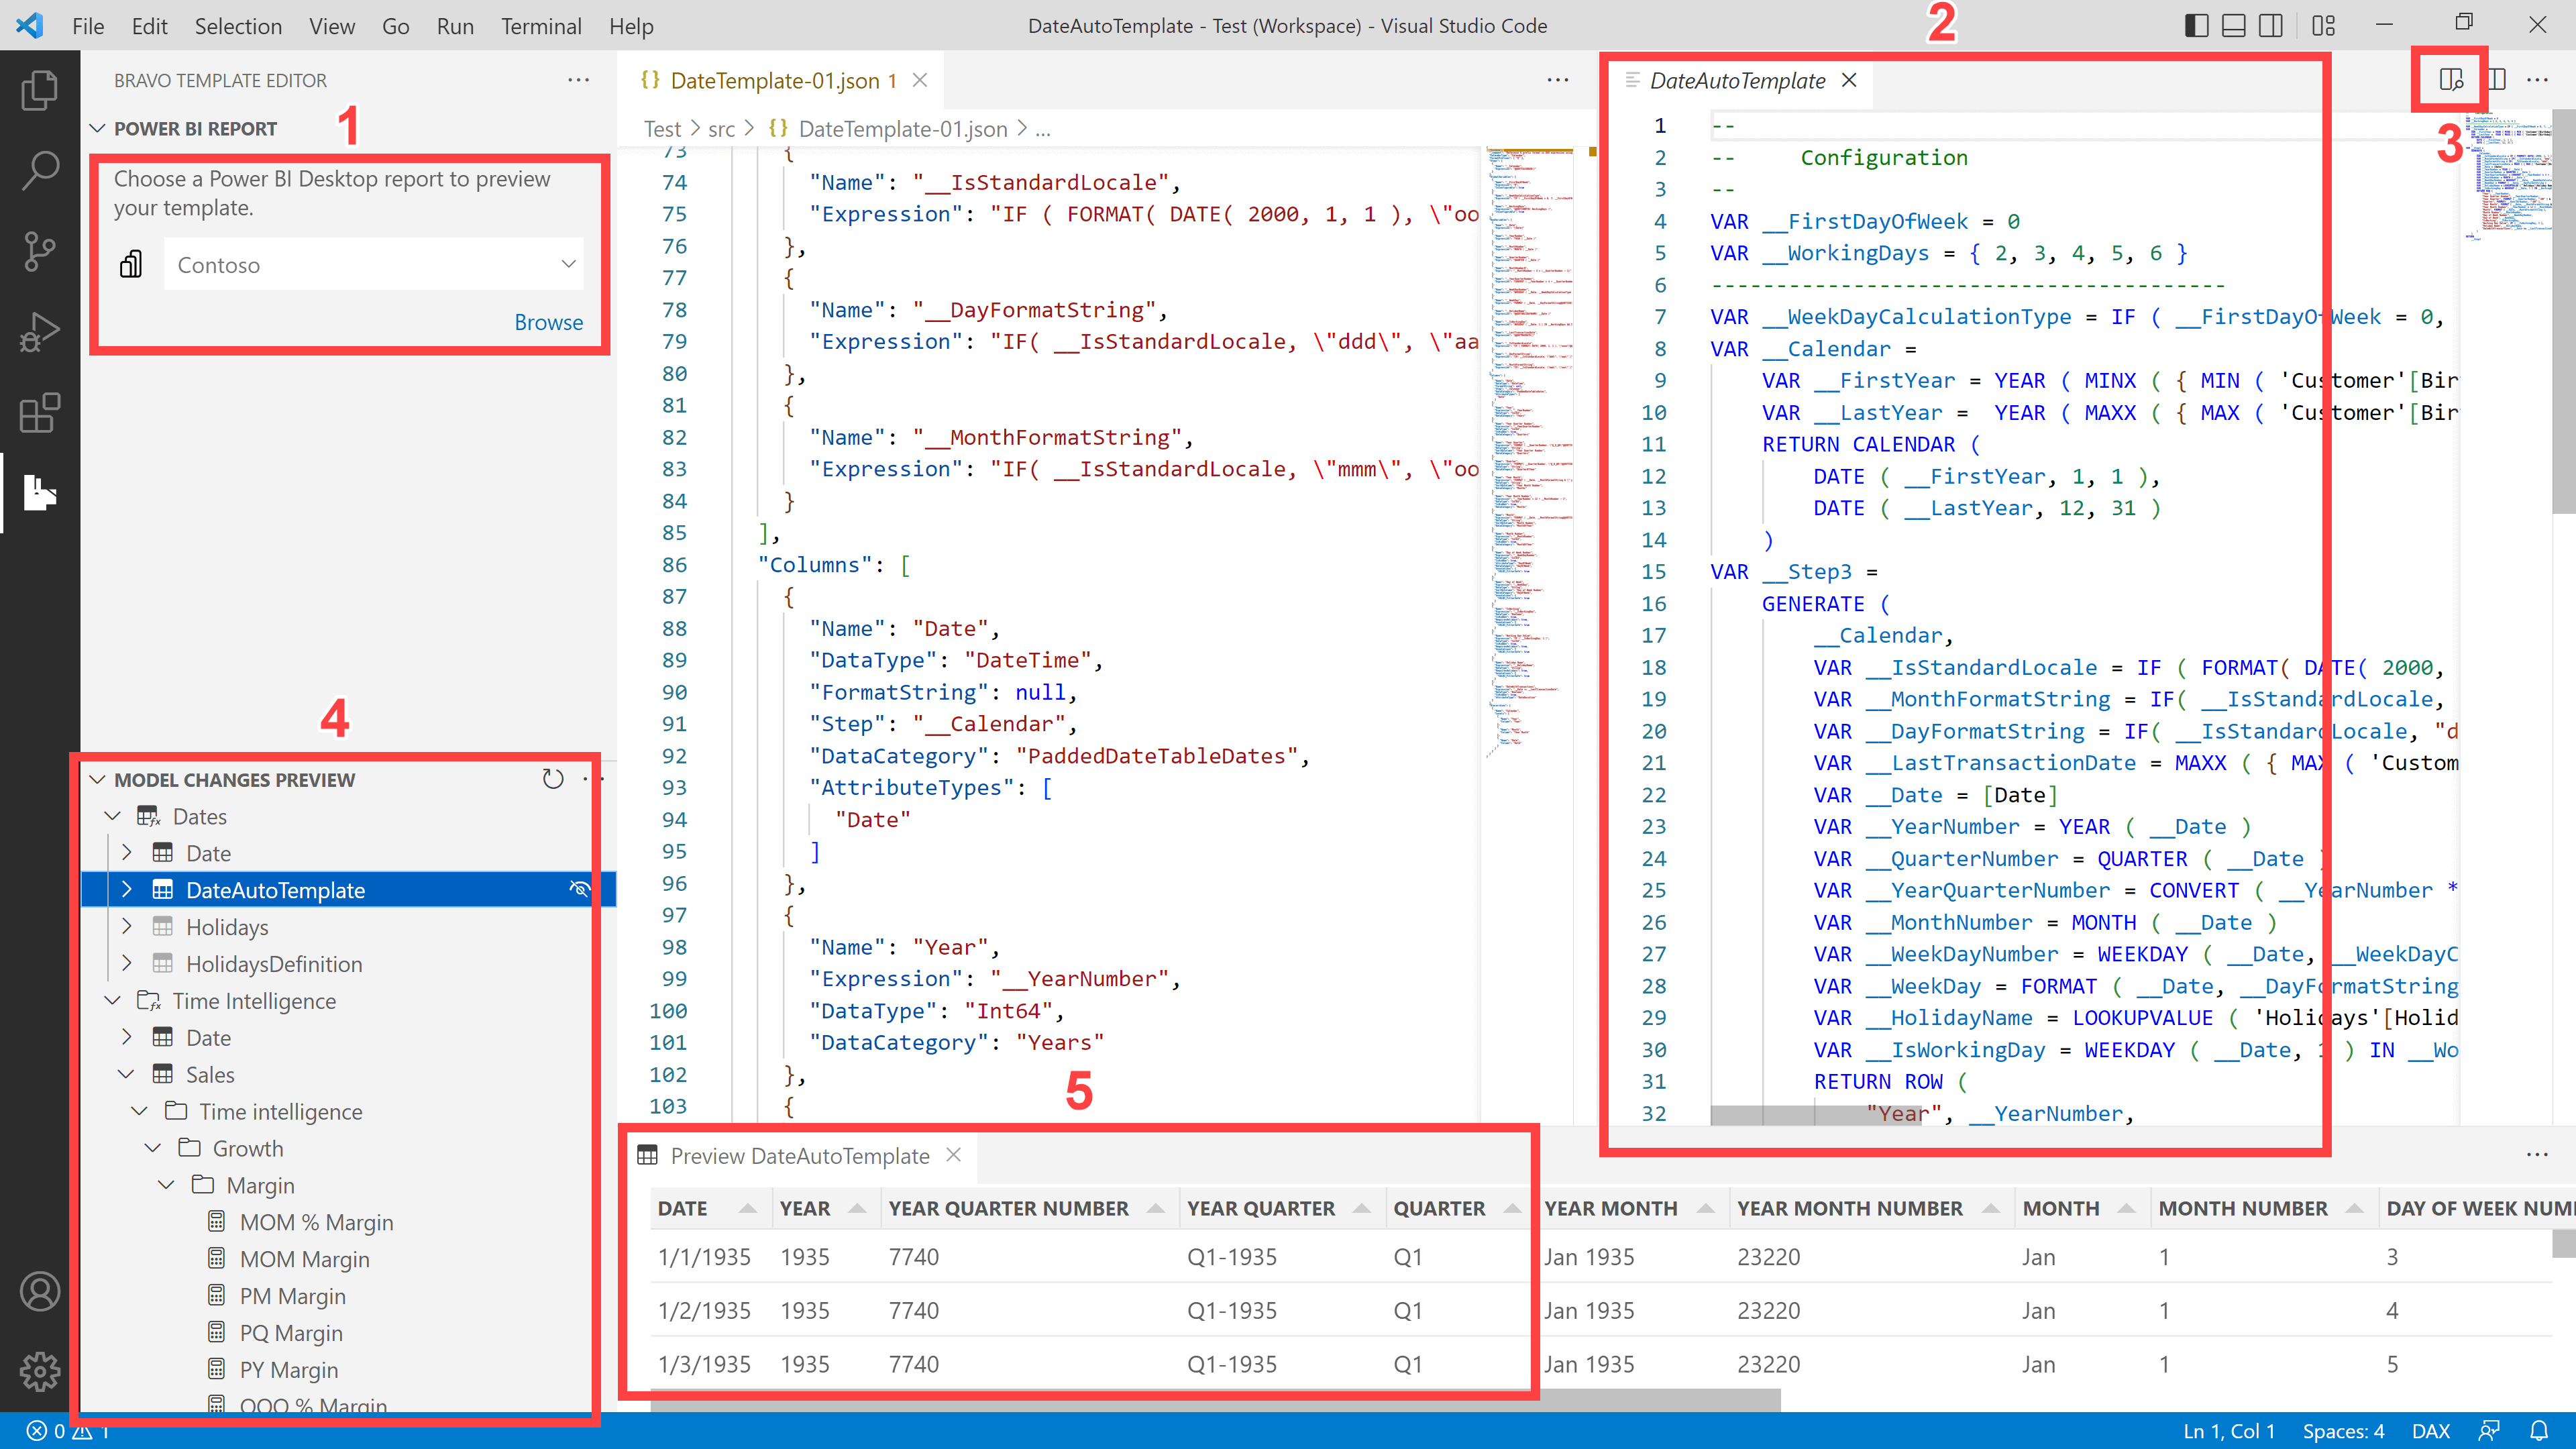Collapse the Power BI Report section

[98, 128]
